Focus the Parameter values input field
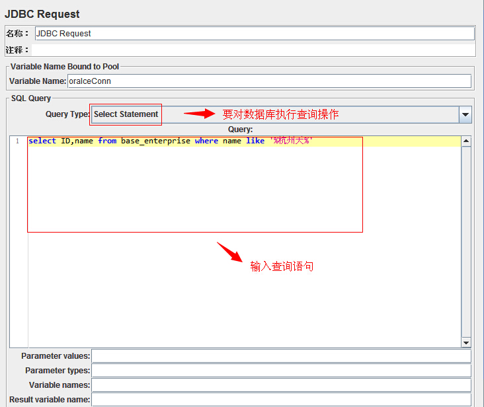The image size is (484, 407). [x=281, y=356]
